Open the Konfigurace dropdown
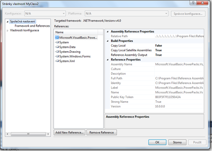212x151 pixels. tap(45, 14)
